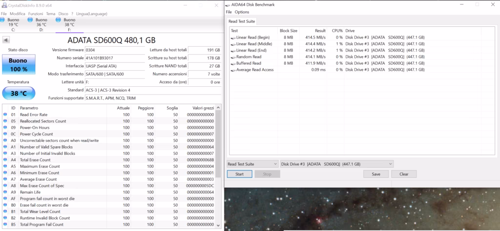Click the SMART list vertical scrollbar thumb
The image size is (500, 231).
coord(218,143)
